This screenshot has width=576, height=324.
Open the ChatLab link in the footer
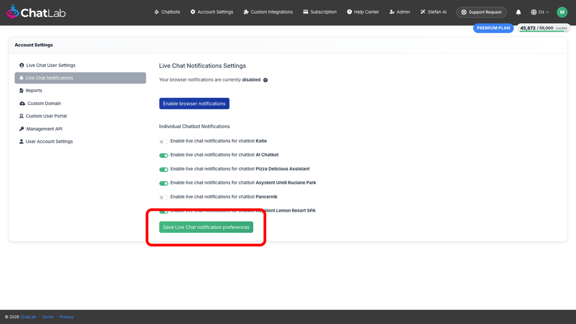click(x=28, y=317)
